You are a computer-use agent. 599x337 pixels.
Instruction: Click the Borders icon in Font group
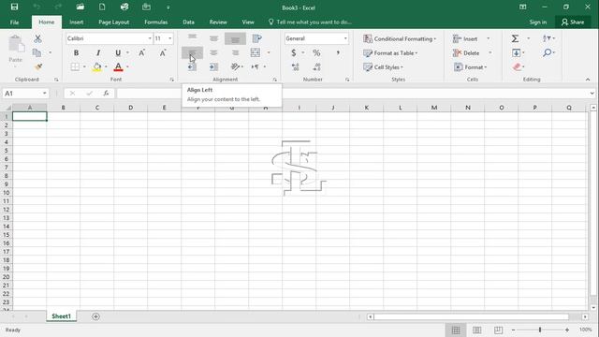coord(75,66)
